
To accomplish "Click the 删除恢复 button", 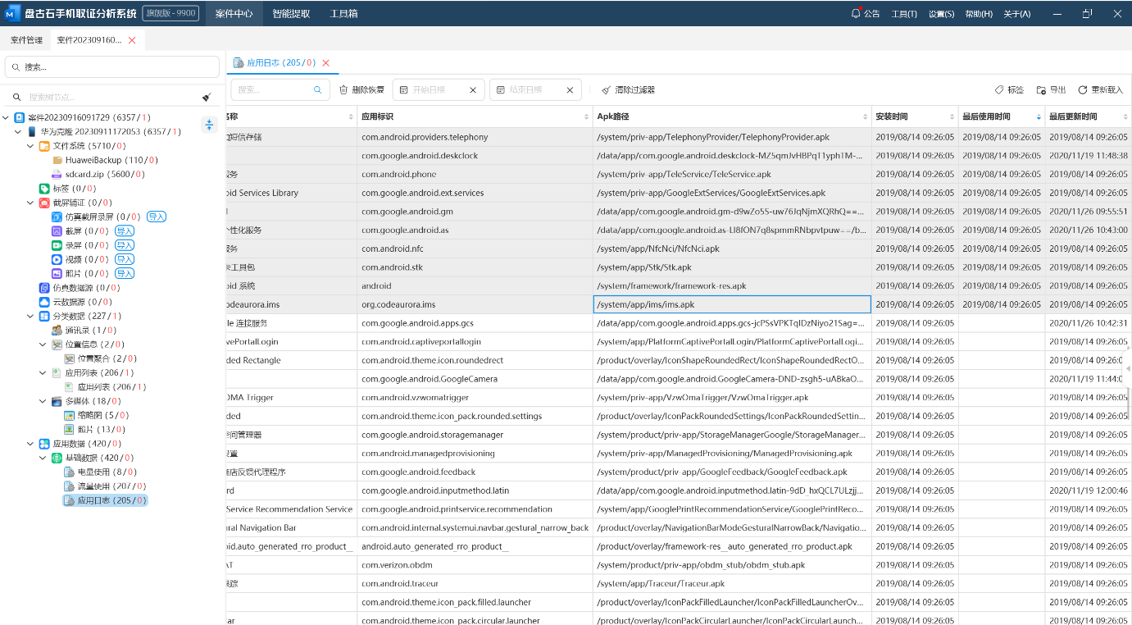I will pos(361,90).
